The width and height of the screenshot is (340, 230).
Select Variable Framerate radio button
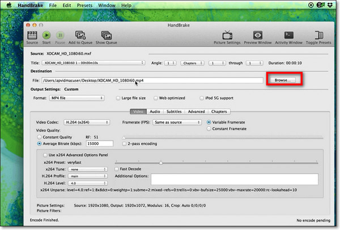(209, 122)
